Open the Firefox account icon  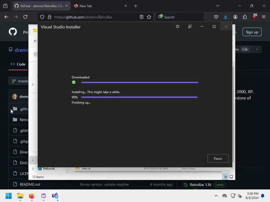(x=235, y=17)
